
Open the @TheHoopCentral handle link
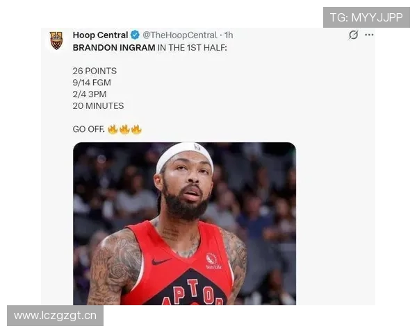pyautogui.click(x=180, y=35)
